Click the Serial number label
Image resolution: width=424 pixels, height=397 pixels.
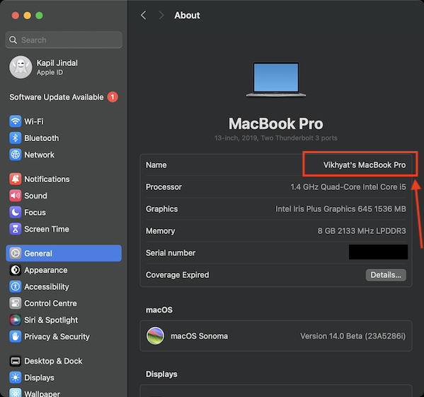tap(171, 253)
